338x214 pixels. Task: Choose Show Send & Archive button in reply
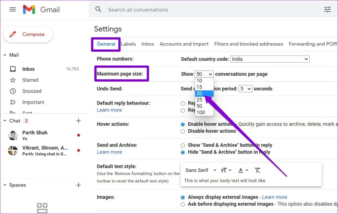click(x=183, y=145)
